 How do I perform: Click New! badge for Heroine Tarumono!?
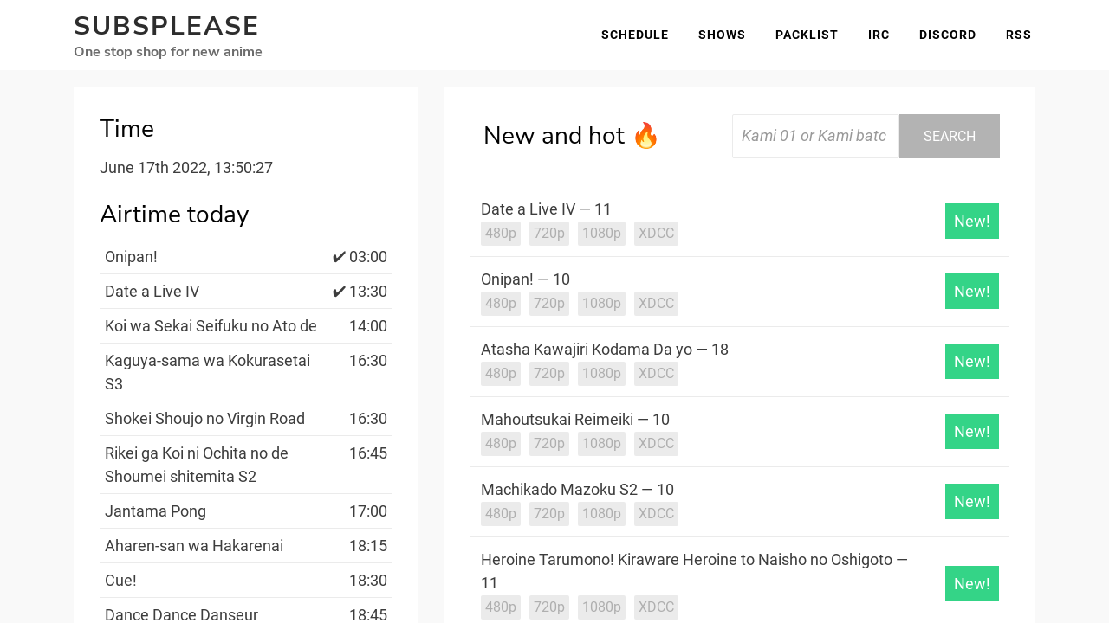[x=972, y=584]
